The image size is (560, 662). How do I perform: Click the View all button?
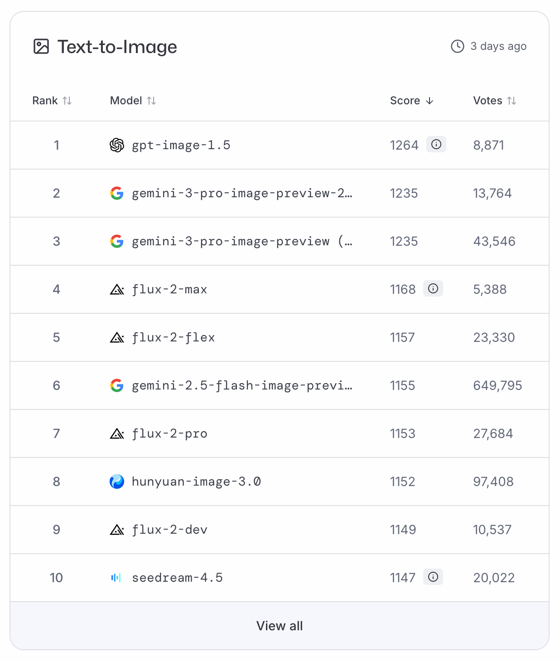coord(280,625)
